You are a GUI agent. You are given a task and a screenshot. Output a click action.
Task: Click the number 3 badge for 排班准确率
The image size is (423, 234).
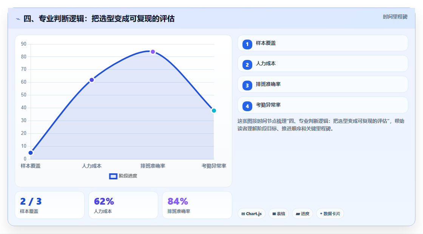pos(247,86)
